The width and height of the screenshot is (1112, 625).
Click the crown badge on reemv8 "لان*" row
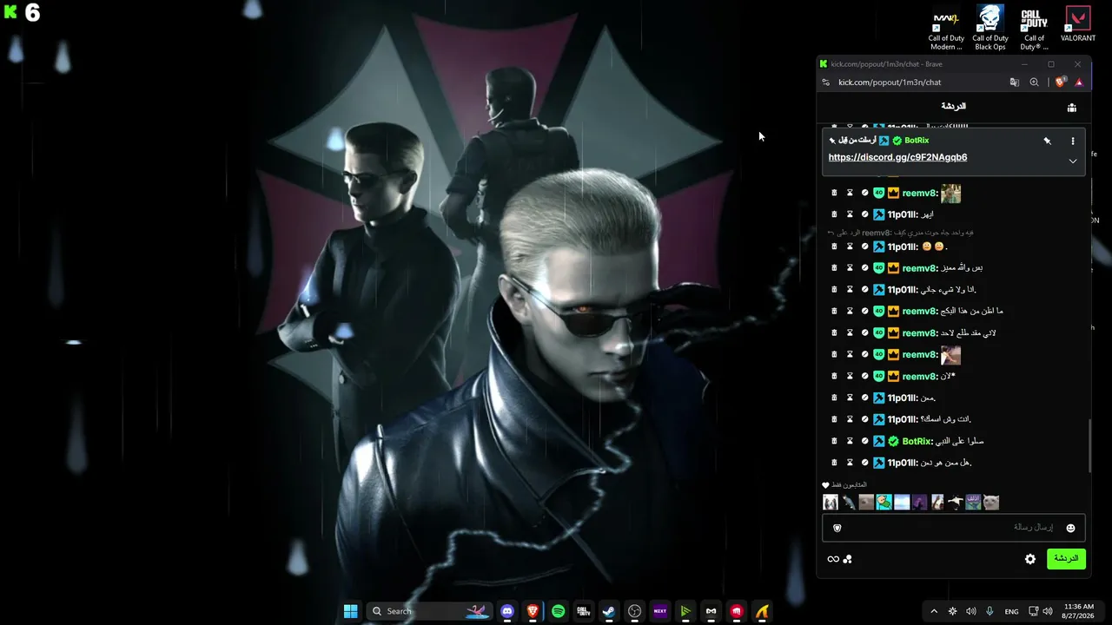point(893,377)
